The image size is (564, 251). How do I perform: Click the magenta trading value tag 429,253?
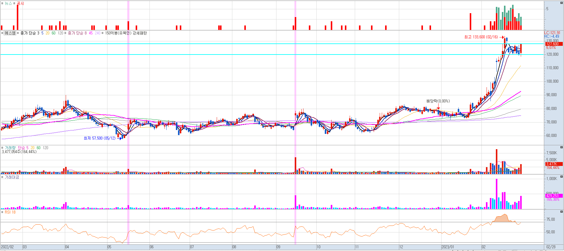[x=553, y=196]
